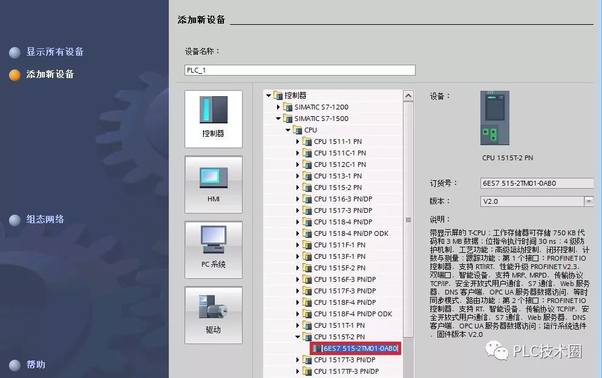Click the CPU 1515T-2 PN preview image
This screenshot has width=602, height=378.
(x=494, y=118)
